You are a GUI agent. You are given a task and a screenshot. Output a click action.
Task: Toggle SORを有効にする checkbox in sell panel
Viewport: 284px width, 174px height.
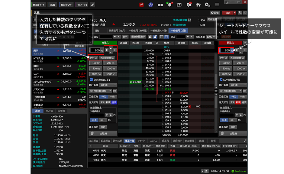pos(92,80)
